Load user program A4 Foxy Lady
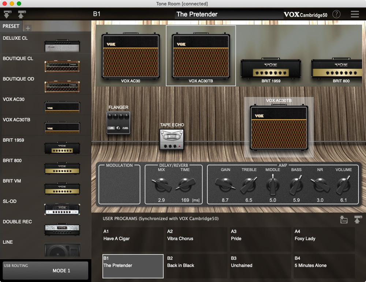366x282 pixels. tap(324, 239)
